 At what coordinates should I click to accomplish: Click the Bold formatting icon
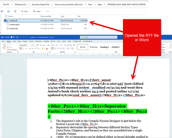click(x=21, y=49)
